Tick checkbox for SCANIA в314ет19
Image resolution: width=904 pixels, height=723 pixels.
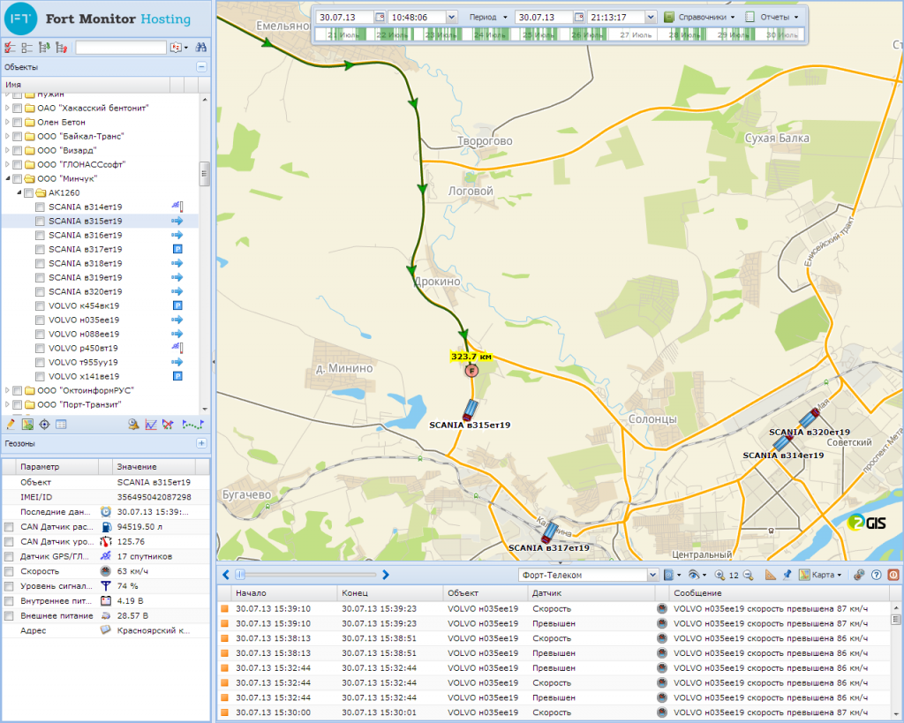point(40,207)
